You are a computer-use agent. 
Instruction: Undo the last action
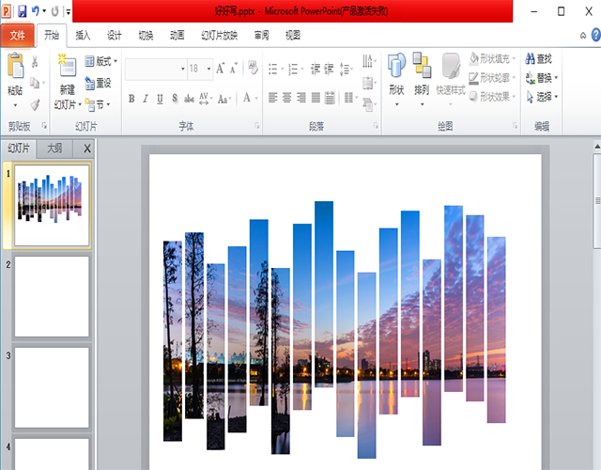point(36,11)
